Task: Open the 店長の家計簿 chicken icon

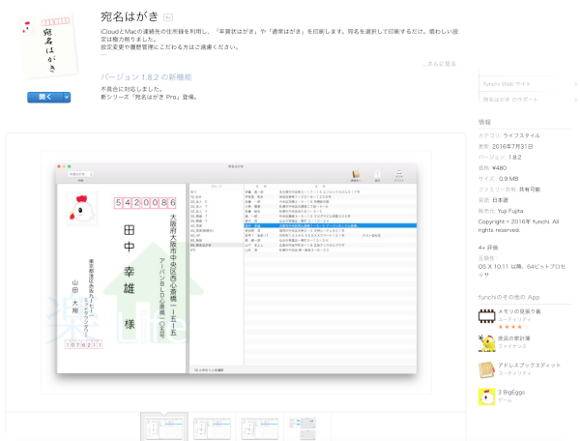Action: (x=486, y=343)
